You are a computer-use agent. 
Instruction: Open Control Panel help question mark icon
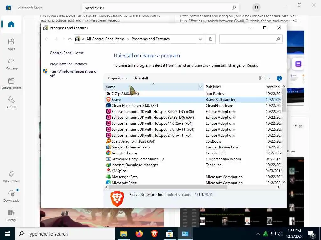pos(279,78)
